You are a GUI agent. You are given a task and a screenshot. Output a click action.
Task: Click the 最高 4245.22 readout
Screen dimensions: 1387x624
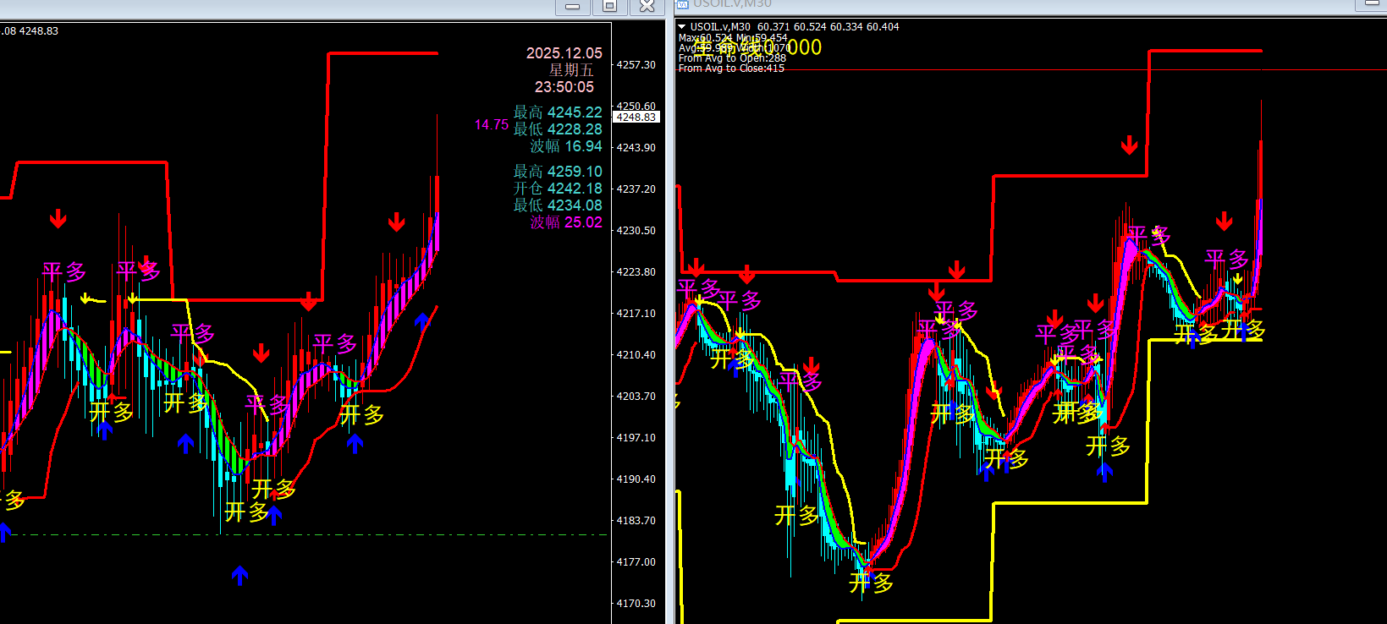pyautogui.click(x=558, y=112)
